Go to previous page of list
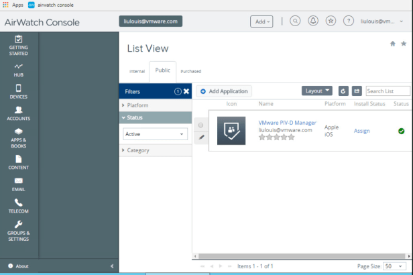The width and height of the screenshot is (413, 275). tap(211, 266)
